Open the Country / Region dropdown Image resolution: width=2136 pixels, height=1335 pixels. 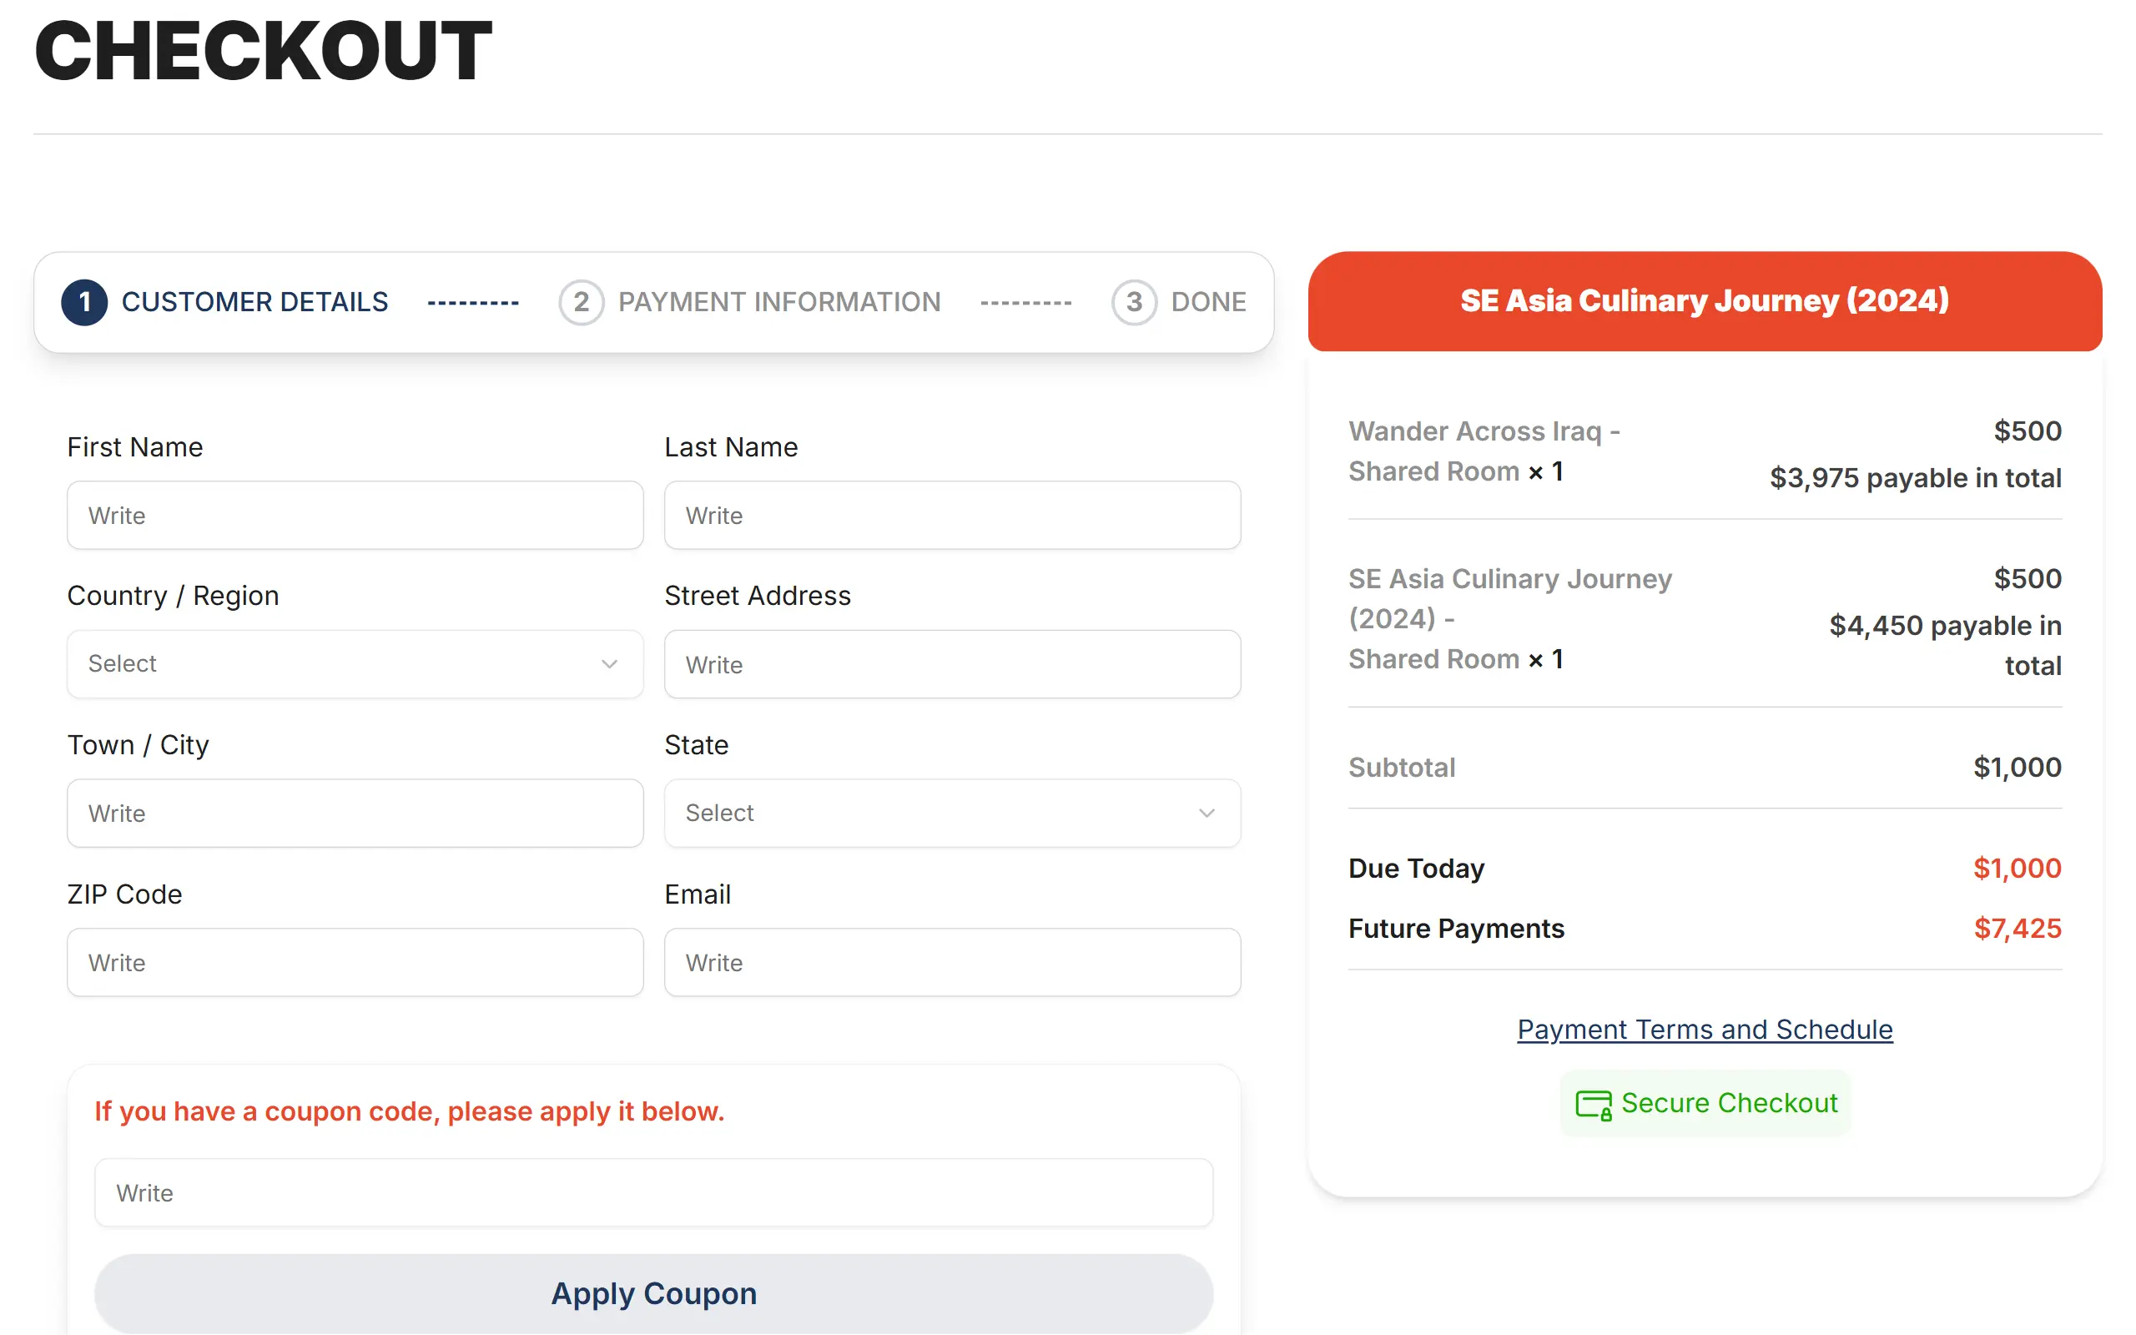(355, 664)
